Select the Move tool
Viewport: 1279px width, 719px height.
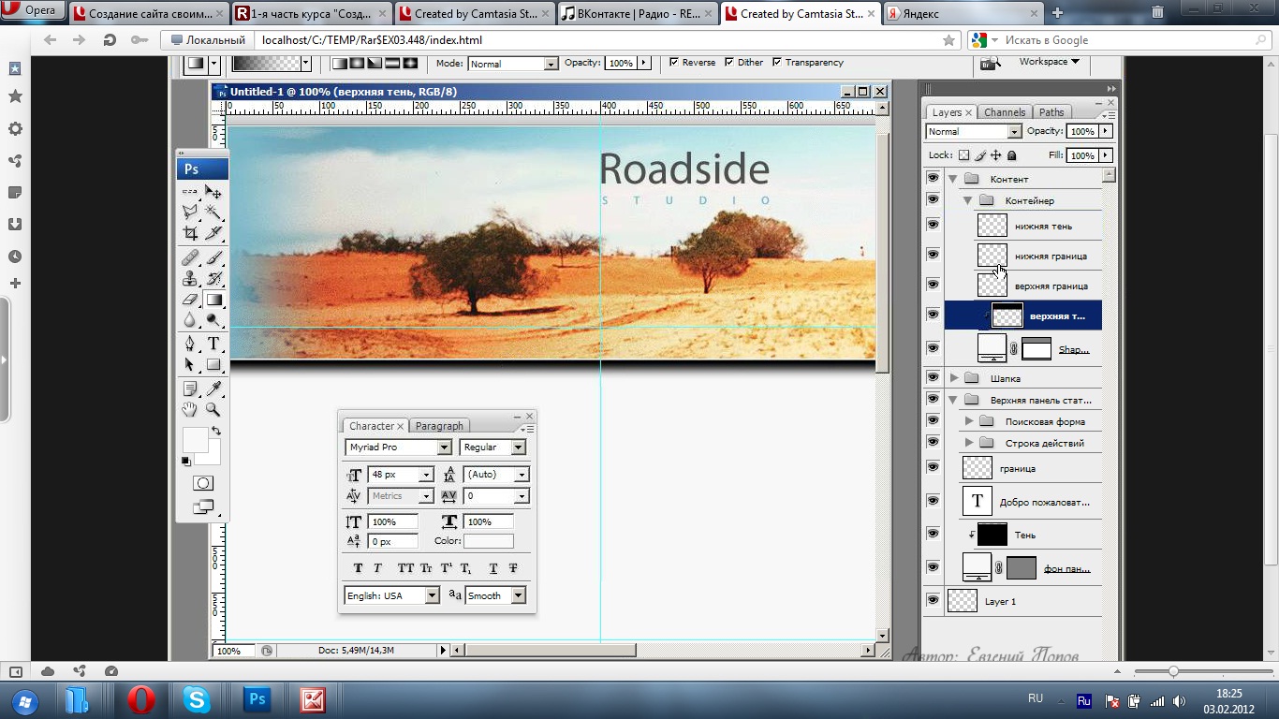(213, 191)
